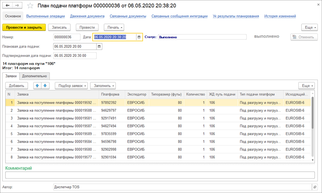Click Типоразмер (футы) column header
Screen dimensions: 322x193
point(166,94)
